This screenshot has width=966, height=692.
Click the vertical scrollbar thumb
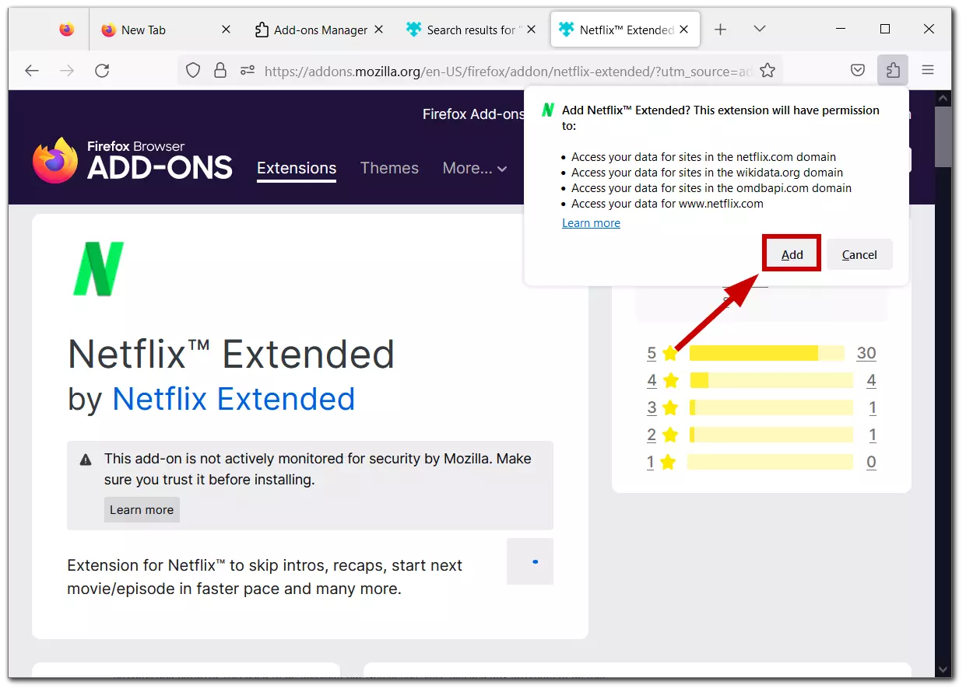(x=943, y=137)
